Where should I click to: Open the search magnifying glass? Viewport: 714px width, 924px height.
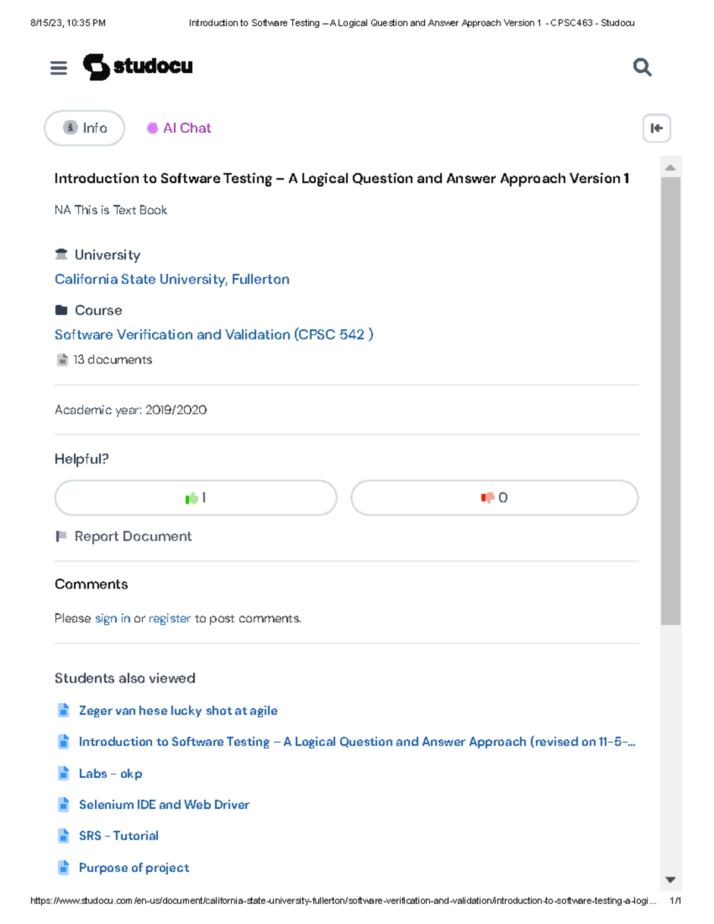[642, 67]
